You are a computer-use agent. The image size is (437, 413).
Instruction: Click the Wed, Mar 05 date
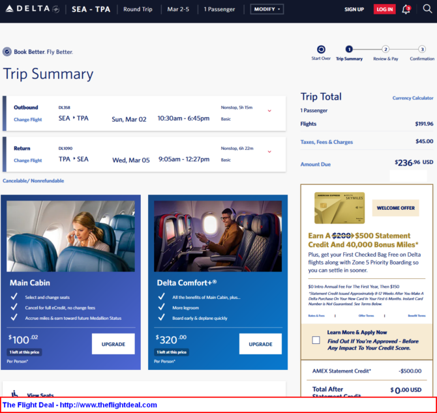click(131, 160)
